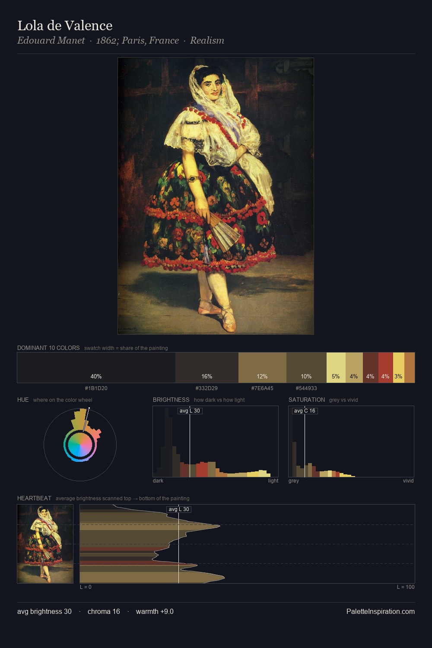Click the "dark" axis label
This screenshot has height=648, width=432.
coord(158,481)
